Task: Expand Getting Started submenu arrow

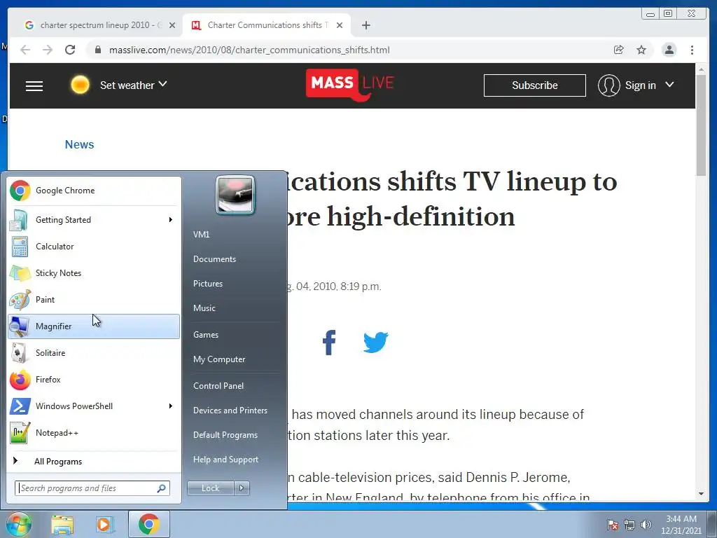Action: click(171, 220)
